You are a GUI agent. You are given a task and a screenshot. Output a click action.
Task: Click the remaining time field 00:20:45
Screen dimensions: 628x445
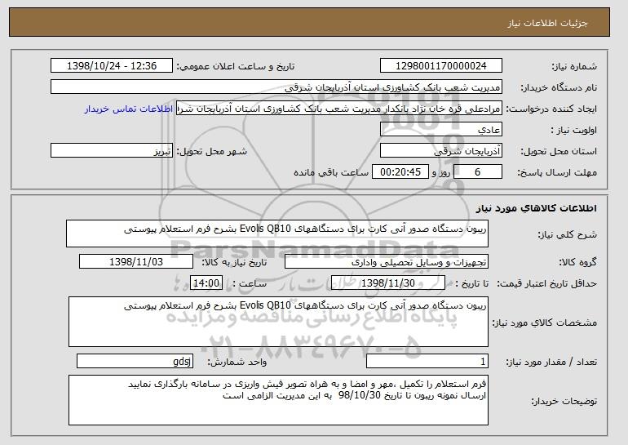pyautogui.click(x=400, y=172)
